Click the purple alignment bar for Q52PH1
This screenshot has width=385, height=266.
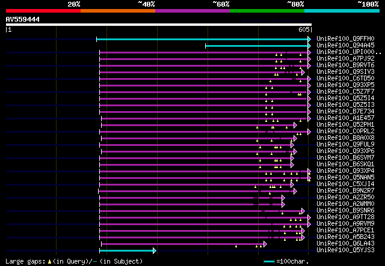coord(199,125)
